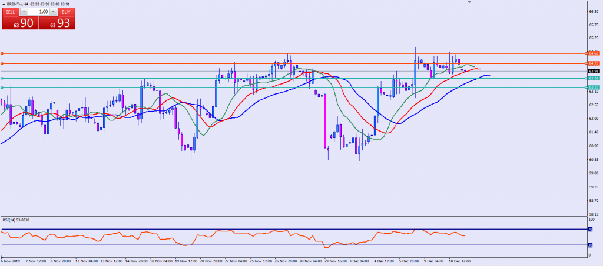The width and height of the screenshot is (603, 266).
Task: Click the buy price 63.93 tile
Action: [x=58, y=23]
